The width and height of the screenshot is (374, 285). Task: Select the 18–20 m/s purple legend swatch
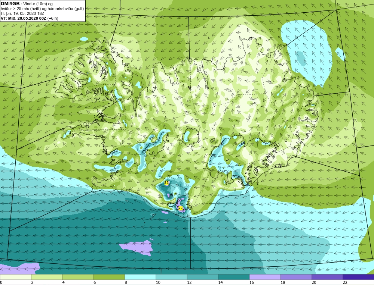coord(296,277)
